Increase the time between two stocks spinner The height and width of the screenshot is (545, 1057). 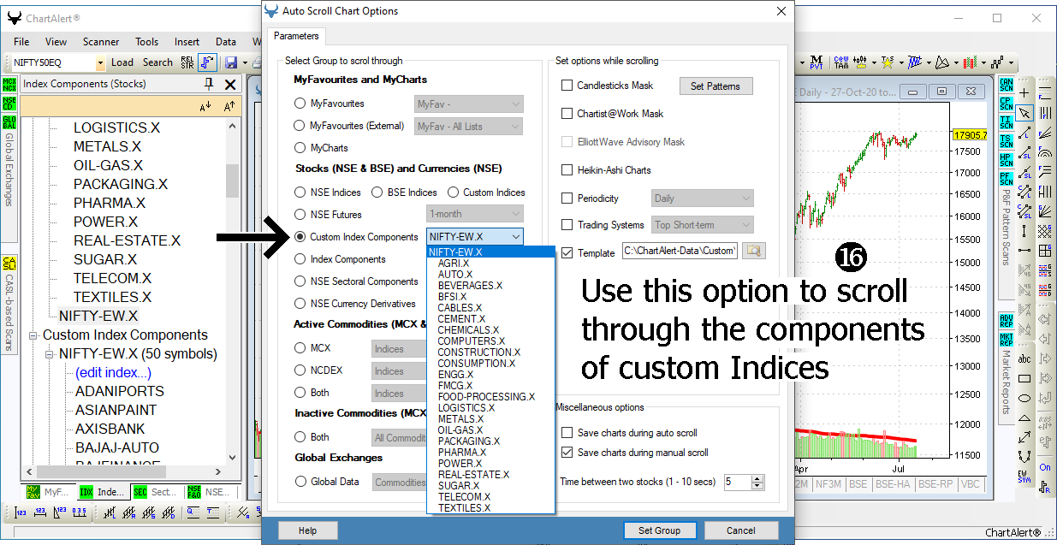tap(757, 478)
